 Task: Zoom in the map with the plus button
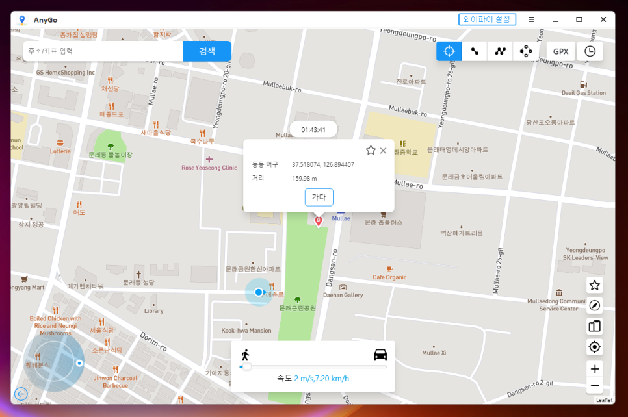[x=595, y=368]
